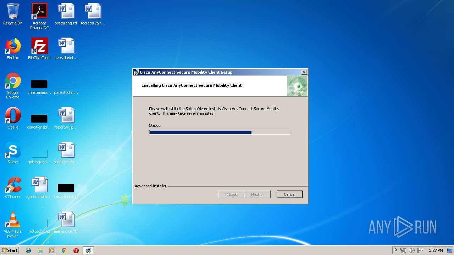
Task: Launch Firefox from the desktop
Action: (13, 49)
